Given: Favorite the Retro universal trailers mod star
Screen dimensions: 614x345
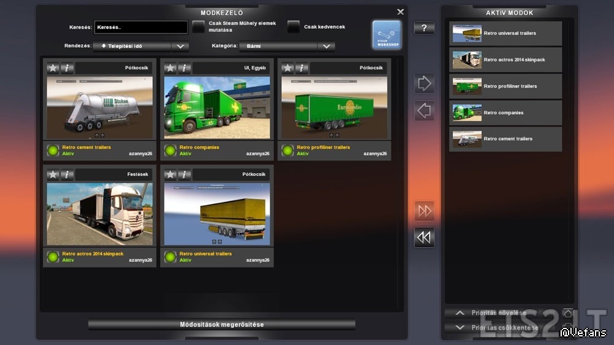Looking at the screenshot, I should tap(170, 174).
